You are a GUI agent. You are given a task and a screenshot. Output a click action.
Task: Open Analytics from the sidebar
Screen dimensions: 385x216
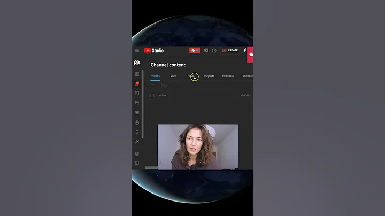137,93
